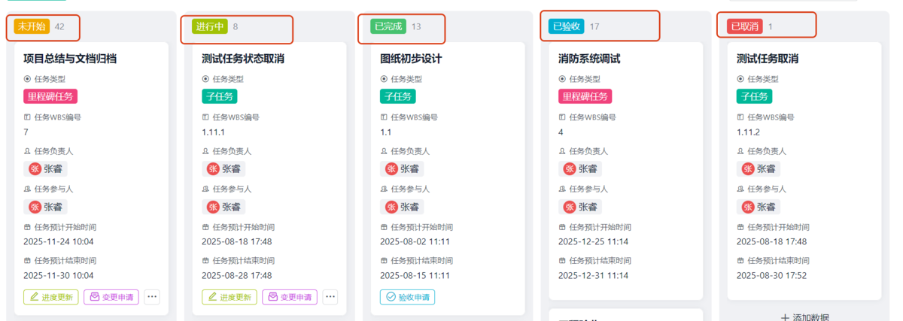
Task: Click 进度更新 button on 测试任务状态取消 card
Action: point(230,297)
